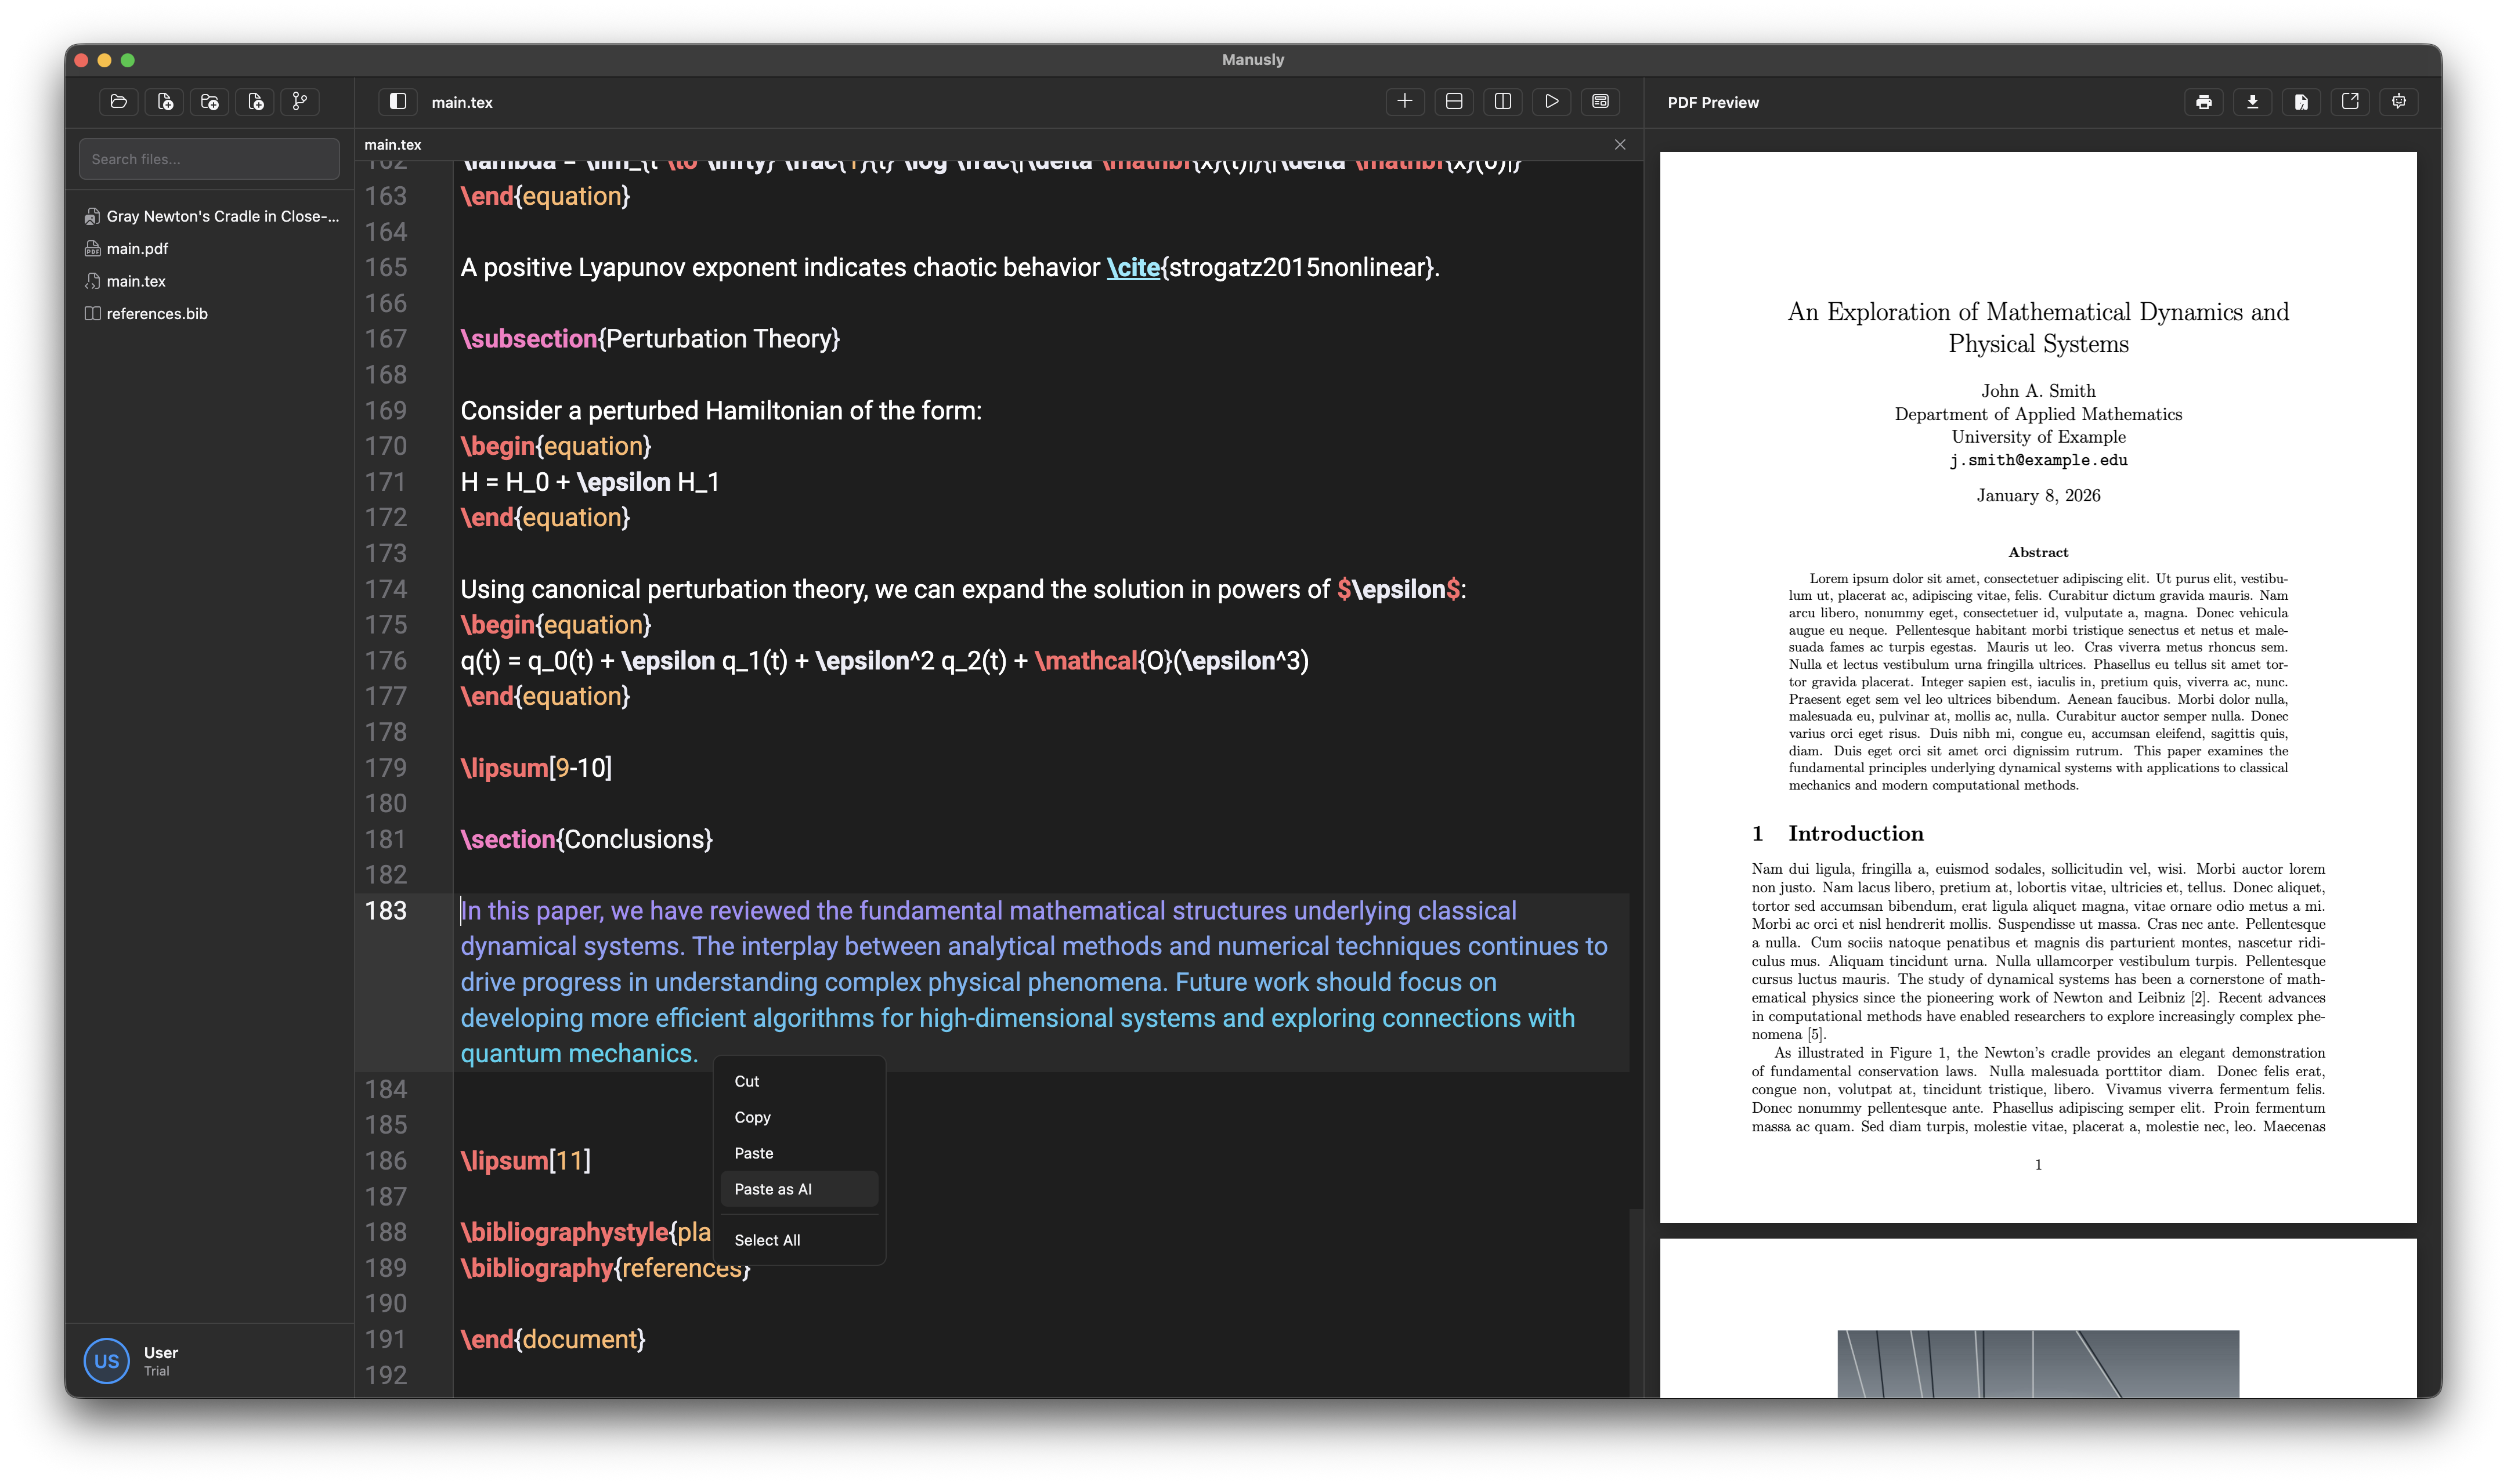Create a new file in the sidebar
2507x1484 pixels.
pyautogui.click(x=164, y=101)
